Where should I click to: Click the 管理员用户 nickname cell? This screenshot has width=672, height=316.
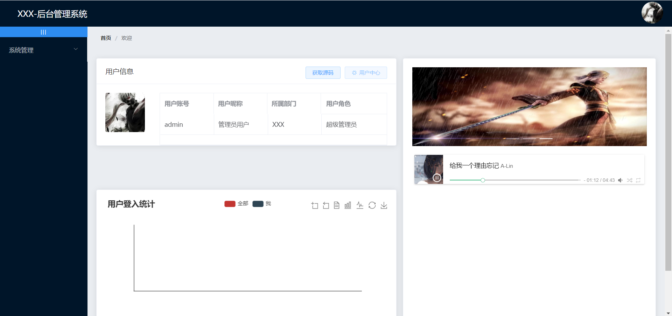pyautogui.click(x=241, y=124)
